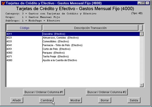Click the fox icon in title bar

(3, 3)
